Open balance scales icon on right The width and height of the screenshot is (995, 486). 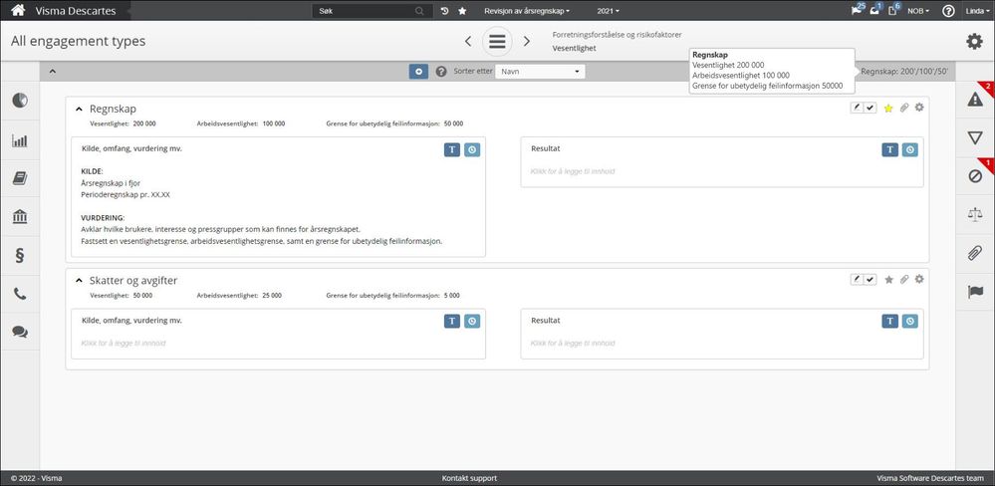point(975,214)
